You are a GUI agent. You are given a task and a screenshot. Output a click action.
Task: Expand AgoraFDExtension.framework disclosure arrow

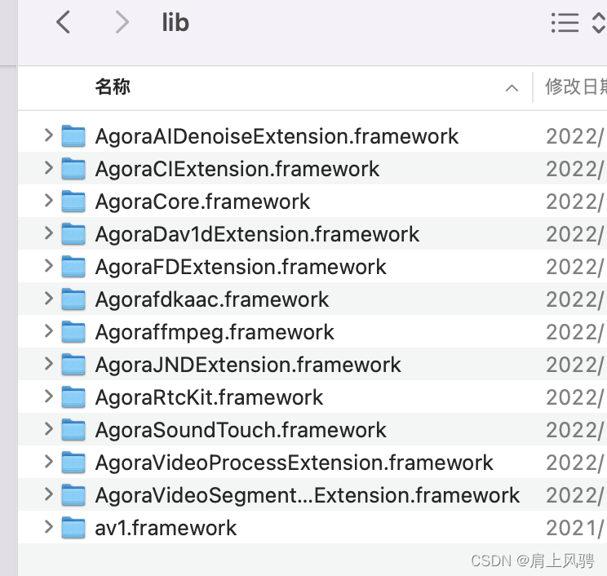48,266
